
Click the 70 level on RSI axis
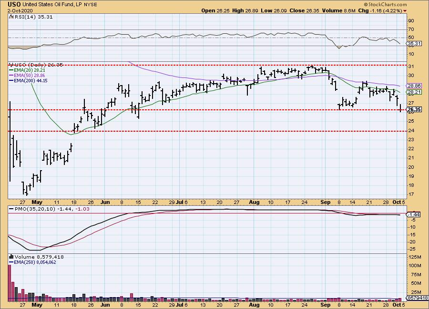411,29
